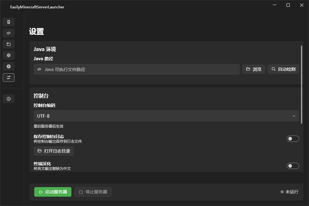Select the 设置 page heading
The image size is (309, 206).
pos(36,32)
